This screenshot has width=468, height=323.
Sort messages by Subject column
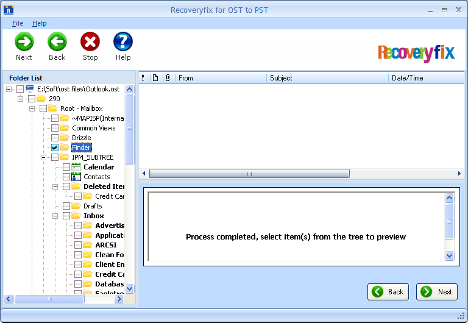(x=327, y=78)
